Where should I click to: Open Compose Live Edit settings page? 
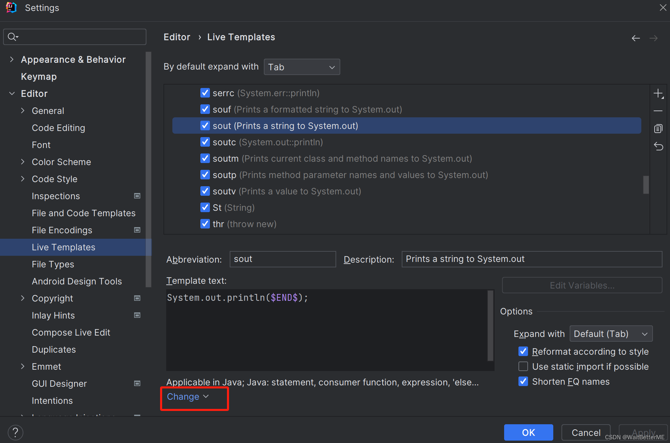click(71, 332)
